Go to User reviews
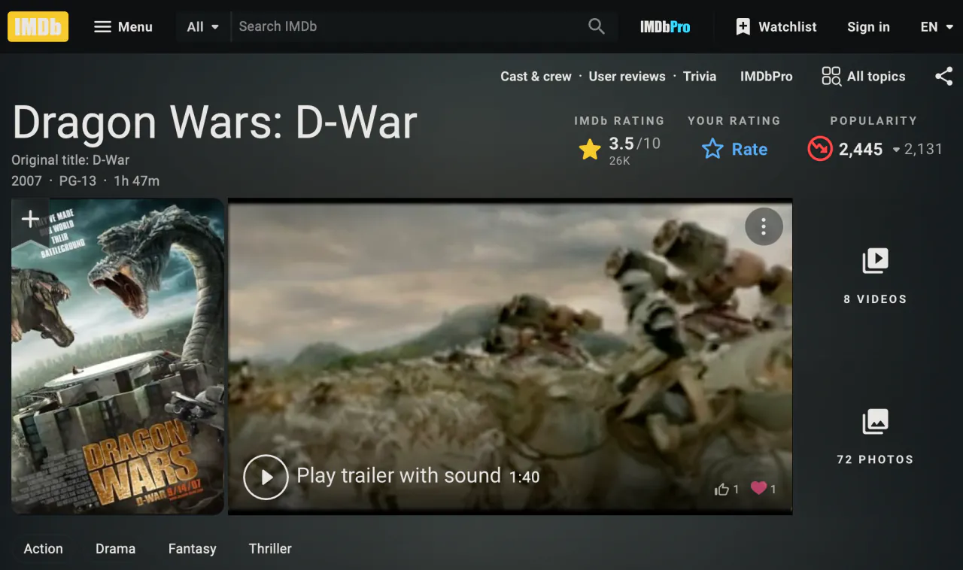 click(627, 76)
